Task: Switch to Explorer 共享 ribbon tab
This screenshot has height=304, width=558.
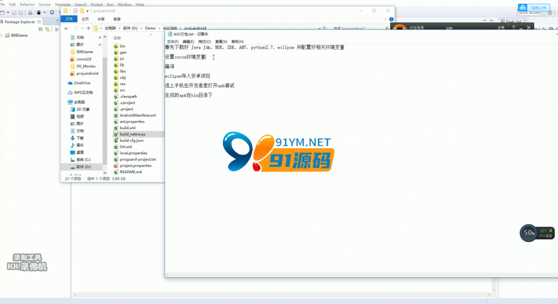Action: pyautogui.click(x=101, y=19)
